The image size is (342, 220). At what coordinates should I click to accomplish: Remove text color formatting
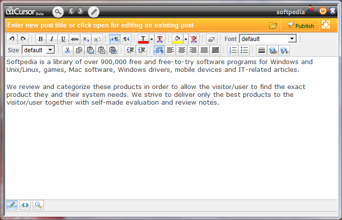(x=160, y=39)
